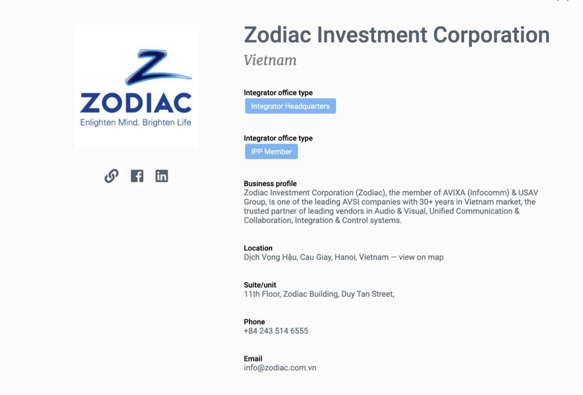Click the info@zodiac.com.vn email address
The image size is (583, 395).
280,368
